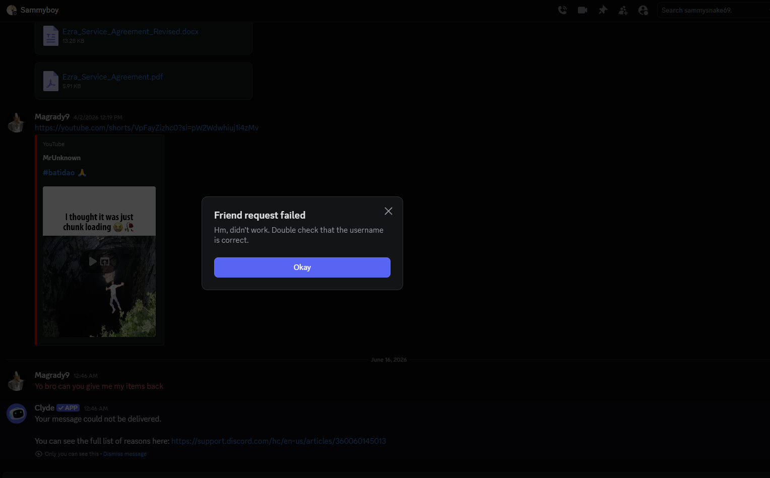The width and height of the screenshot is (770, 478).
Task: Open Ezra_Service_Agreement_Revised.docx file link
Action: [x=131, y=31]
